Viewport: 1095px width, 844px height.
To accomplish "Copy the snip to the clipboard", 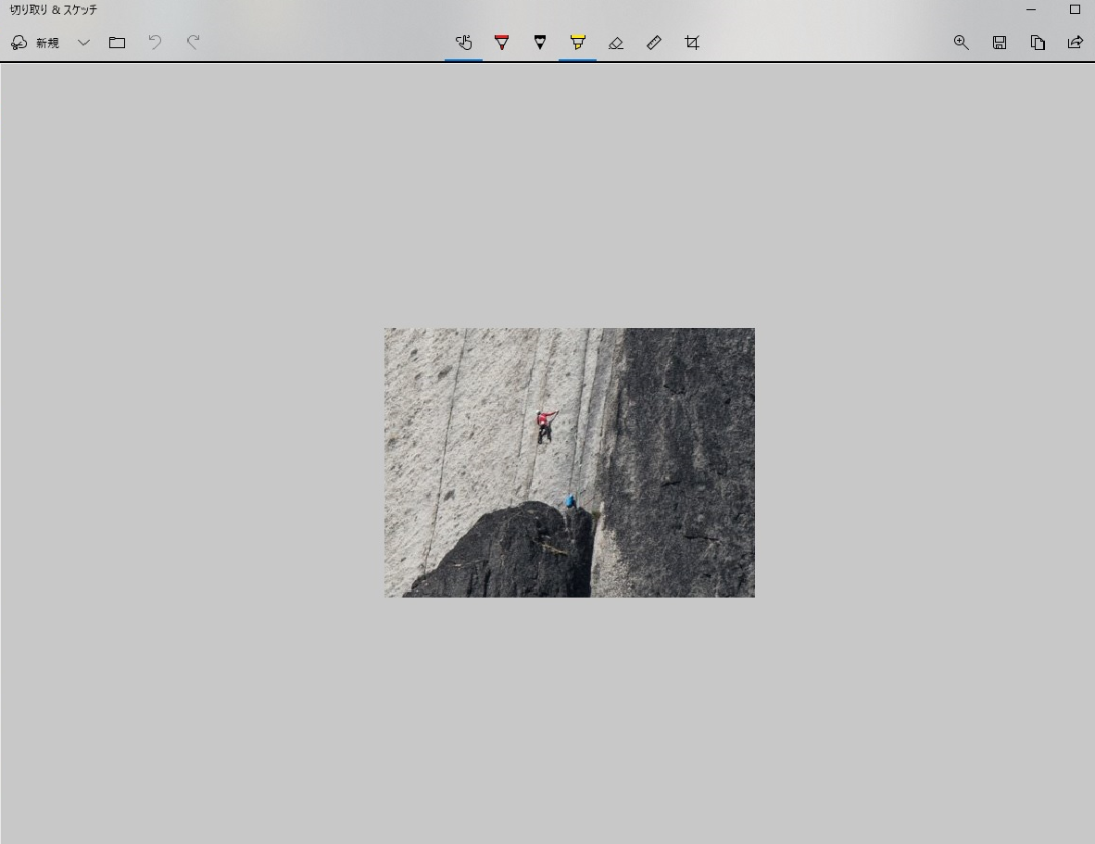I will [x=1038, y=43].
